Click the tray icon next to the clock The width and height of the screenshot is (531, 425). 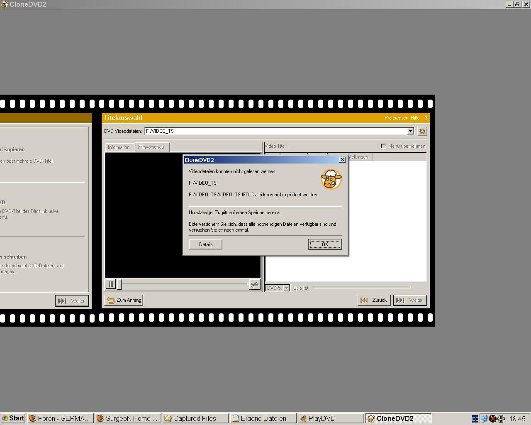pos(501,418)
